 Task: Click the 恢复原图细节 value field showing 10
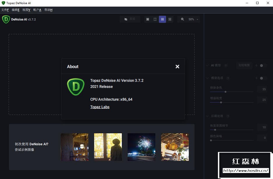[262, 127]
